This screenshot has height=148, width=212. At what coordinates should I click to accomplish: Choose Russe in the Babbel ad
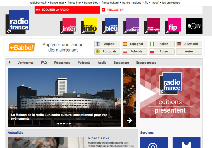tap(162, 51)
